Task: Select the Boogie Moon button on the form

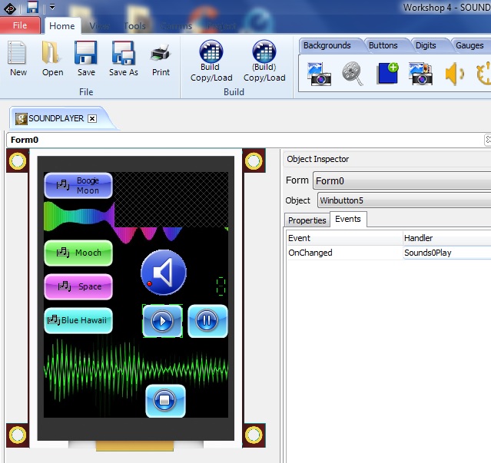Action: 78,186
